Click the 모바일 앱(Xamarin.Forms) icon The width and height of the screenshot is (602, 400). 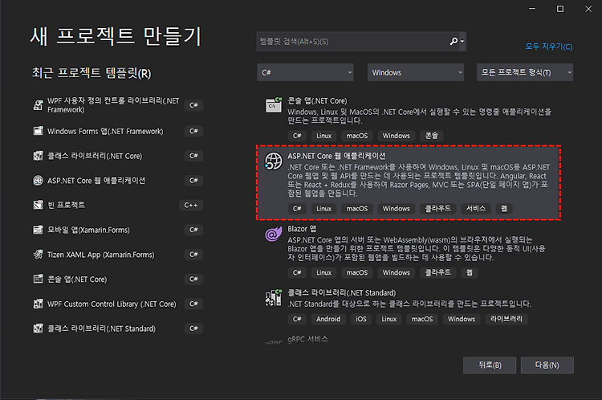(x=38, y=230)
